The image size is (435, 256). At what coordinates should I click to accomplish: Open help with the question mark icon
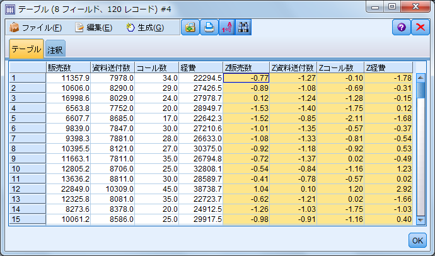(x=401, y=27)
